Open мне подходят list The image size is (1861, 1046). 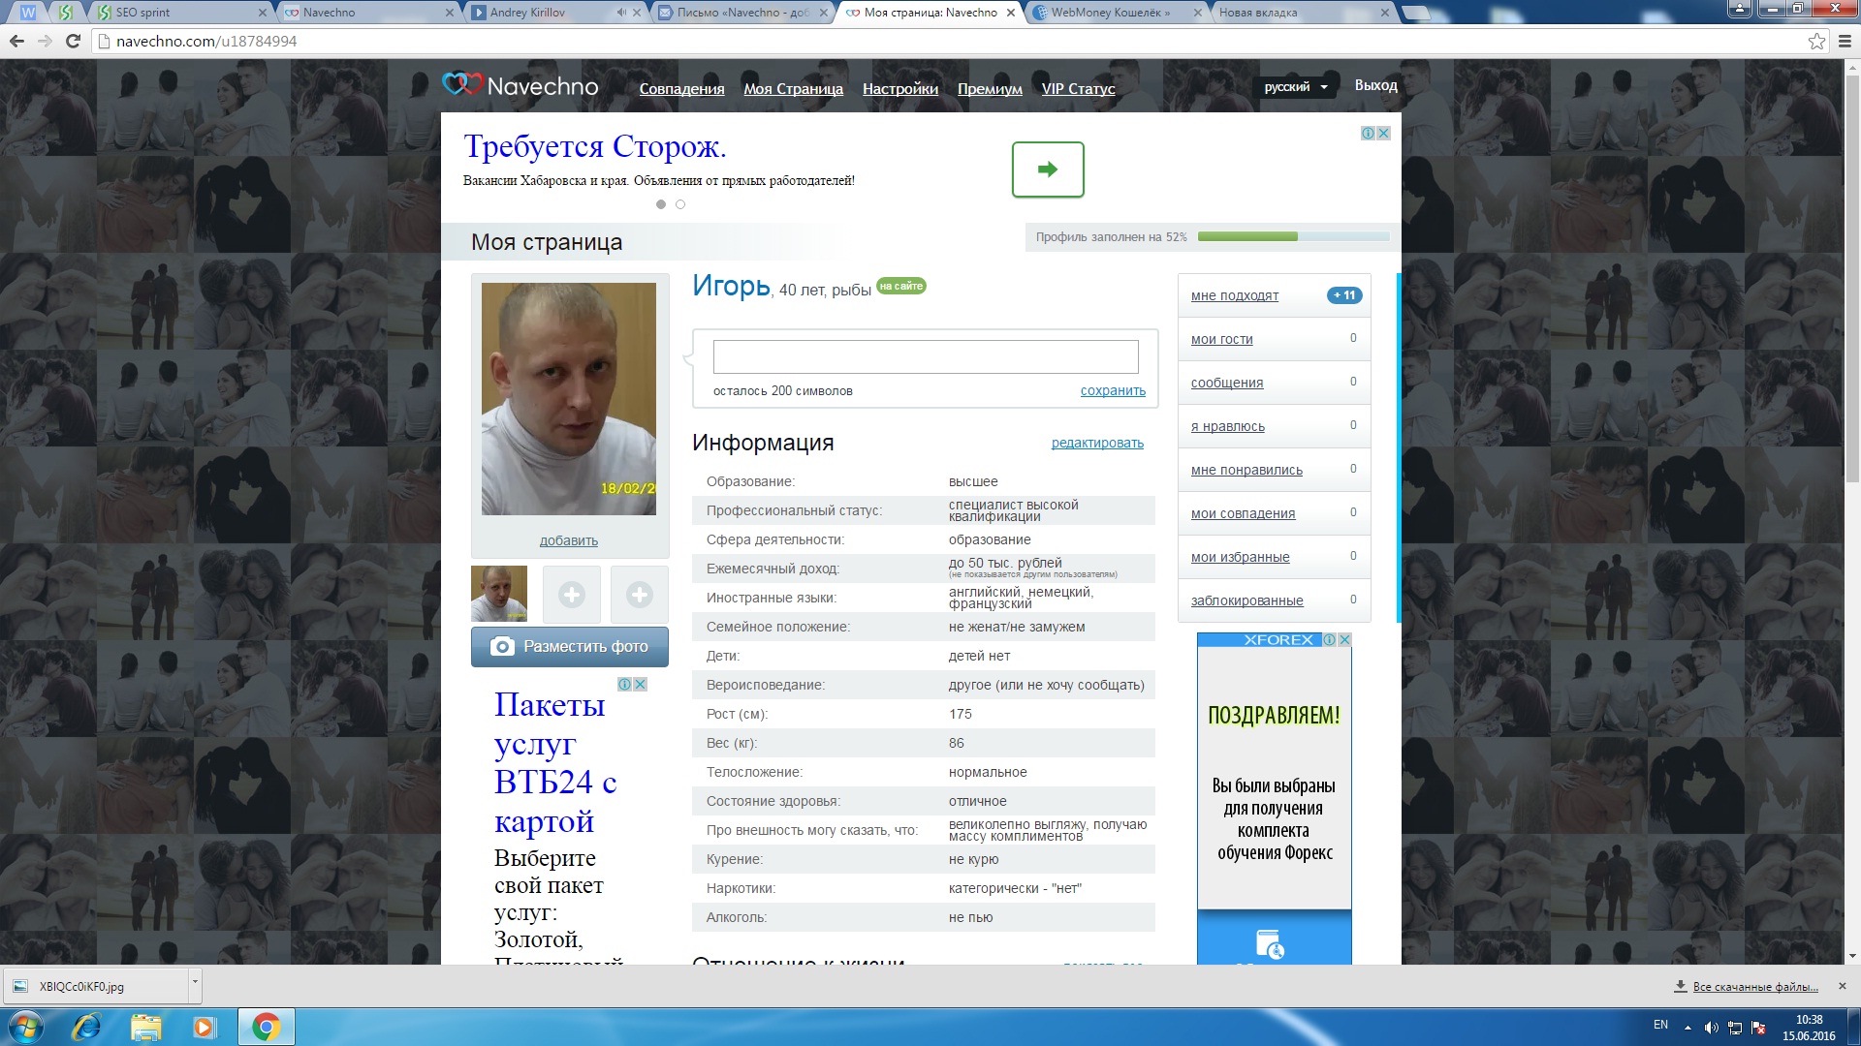1234,295
